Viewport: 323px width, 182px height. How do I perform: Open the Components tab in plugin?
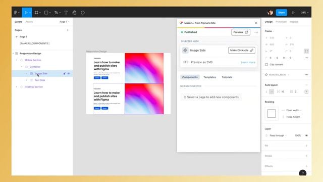tap(190, 77)
